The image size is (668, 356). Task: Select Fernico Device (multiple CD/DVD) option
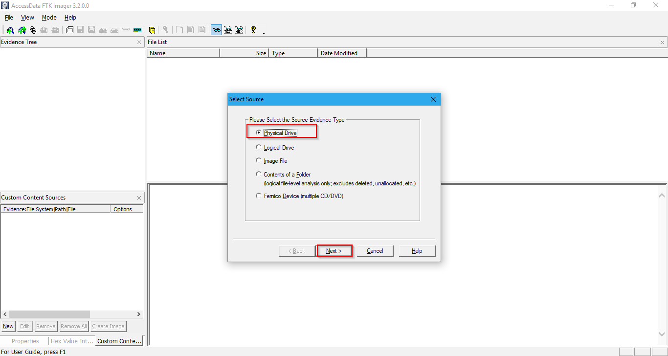[259, 196]
